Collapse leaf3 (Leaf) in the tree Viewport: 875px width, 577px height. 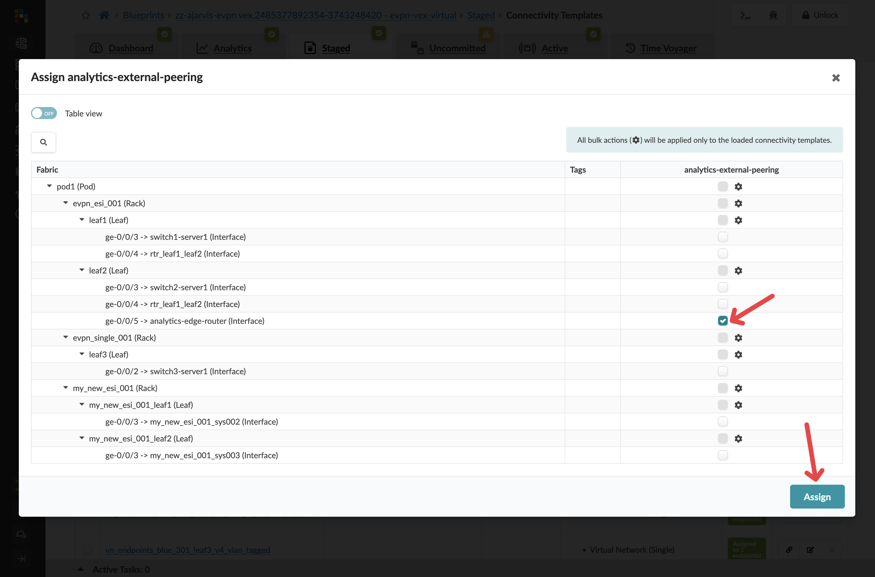click(82, 354)
